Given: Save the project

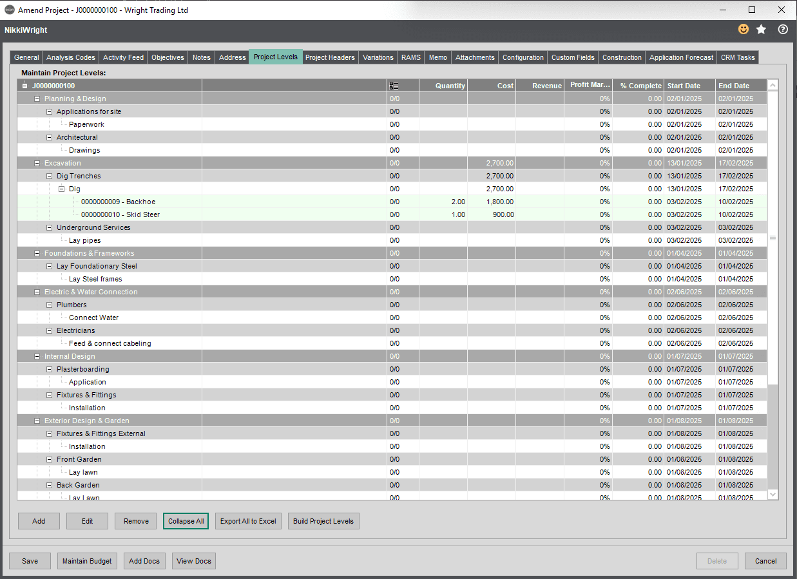Looking at the screenshot, I should point(30,561).
